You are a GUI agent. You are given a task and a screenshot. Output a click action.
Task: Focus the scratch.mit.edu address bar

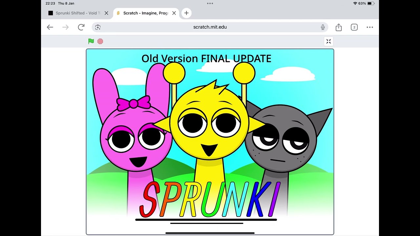[x=210, y=27]
